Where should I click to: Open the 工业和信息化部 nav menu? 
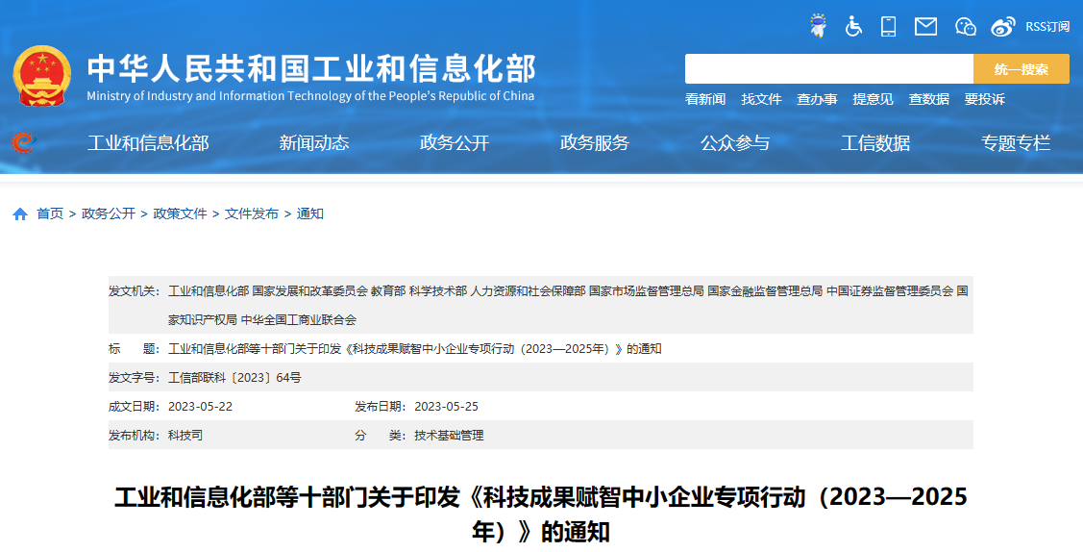coord(148,143)
